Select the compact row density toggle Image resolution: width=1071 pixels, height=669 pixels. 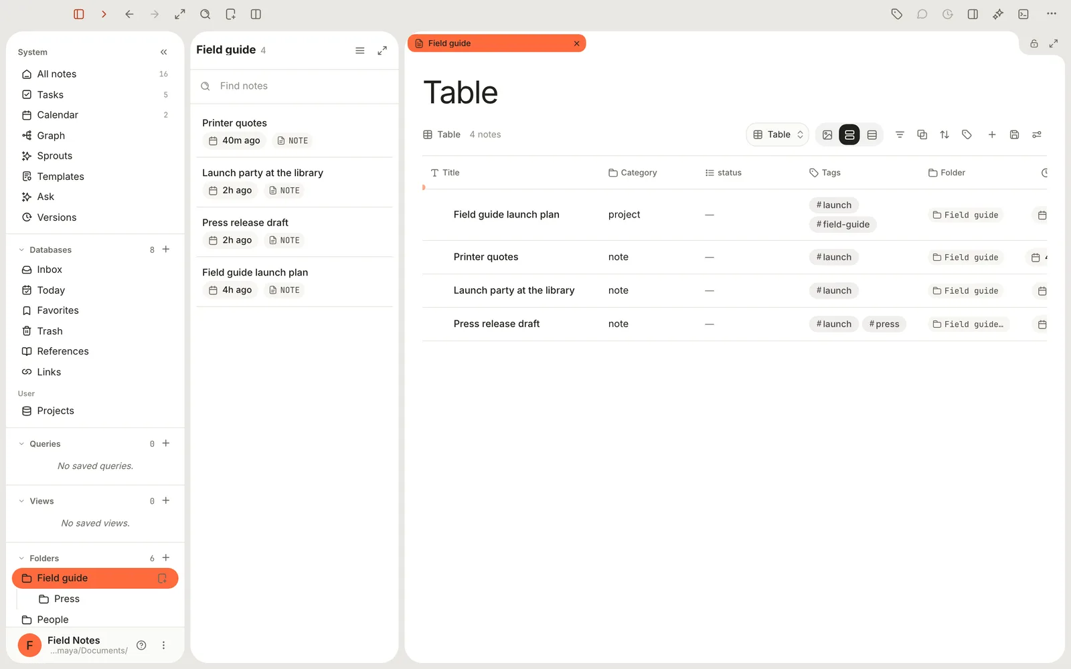[872, 134]
